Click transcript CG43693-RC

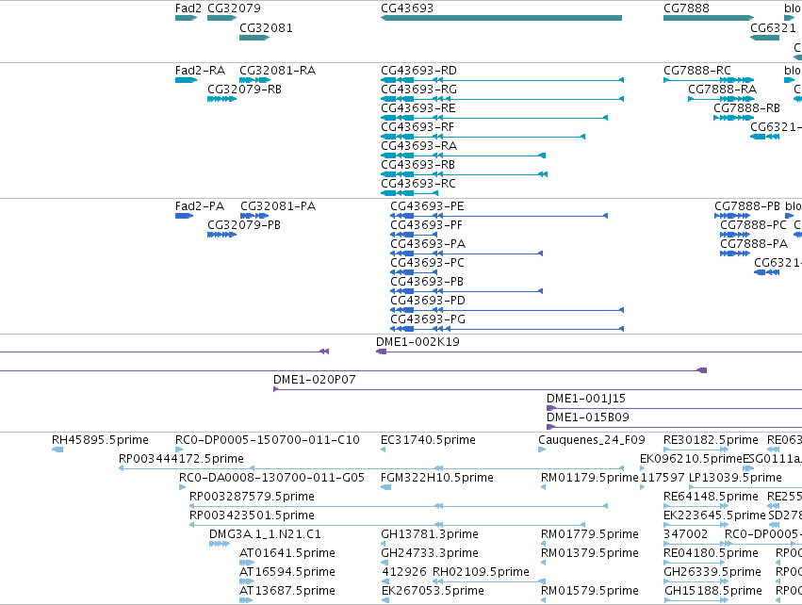409,193
